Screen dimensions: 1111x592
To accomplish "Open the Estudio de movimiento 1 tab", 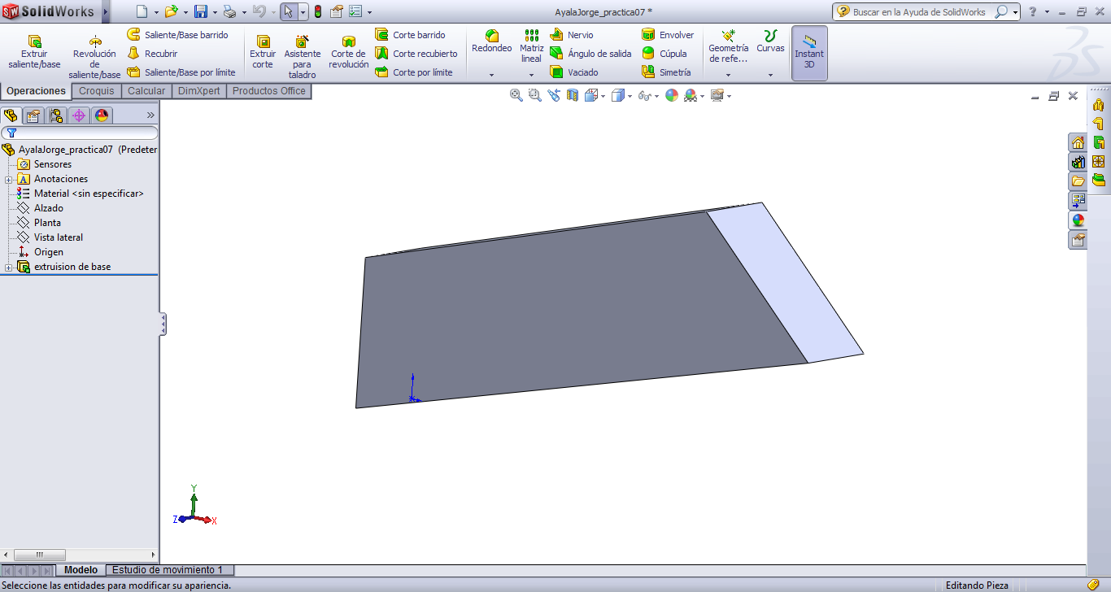I will click(x=169, y=570).
